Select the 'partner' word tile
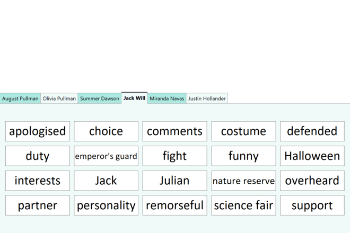350x233 pixels. coord(38,205)
